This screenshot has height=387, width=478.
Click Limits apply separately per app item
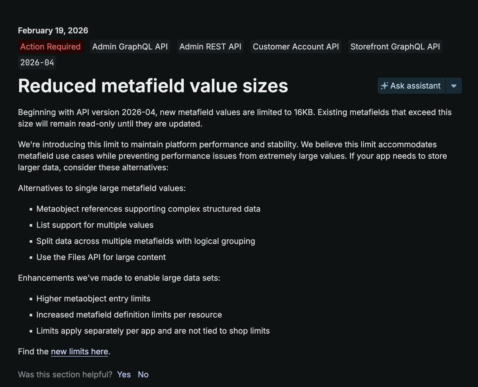153,331
